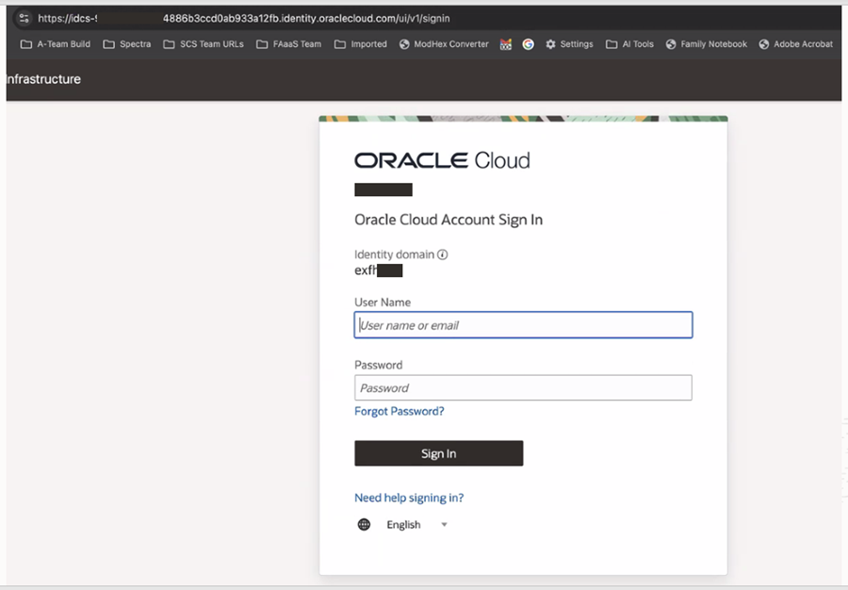The height and width of the screenshot is (590, 848).
Task: Click the Google bookmark icon
Action: 529,44
